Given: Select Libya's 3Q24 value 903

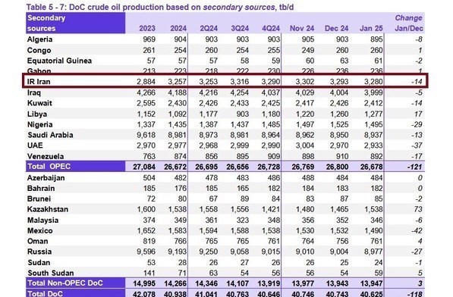Looking at the screenshot, I should click(x=242, y=114).
